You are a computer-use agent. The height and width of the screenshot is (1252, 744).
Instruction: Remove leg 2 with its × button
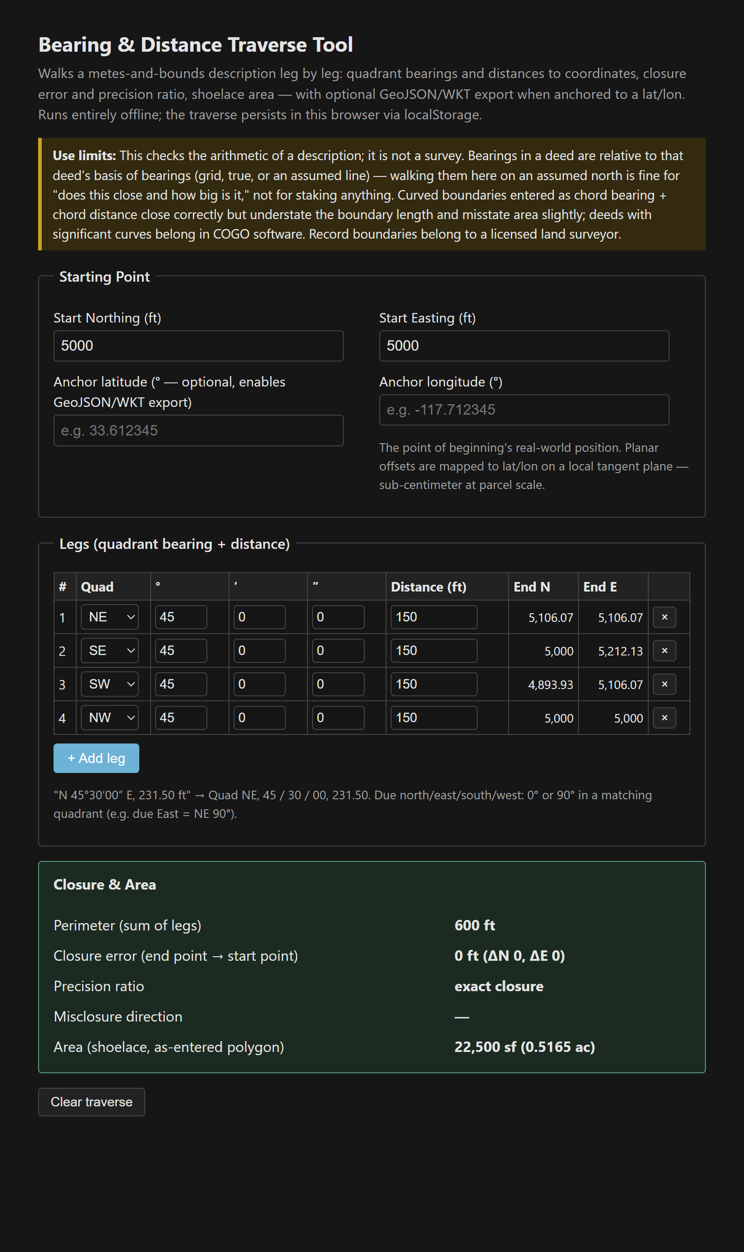(x=664, y=650)
